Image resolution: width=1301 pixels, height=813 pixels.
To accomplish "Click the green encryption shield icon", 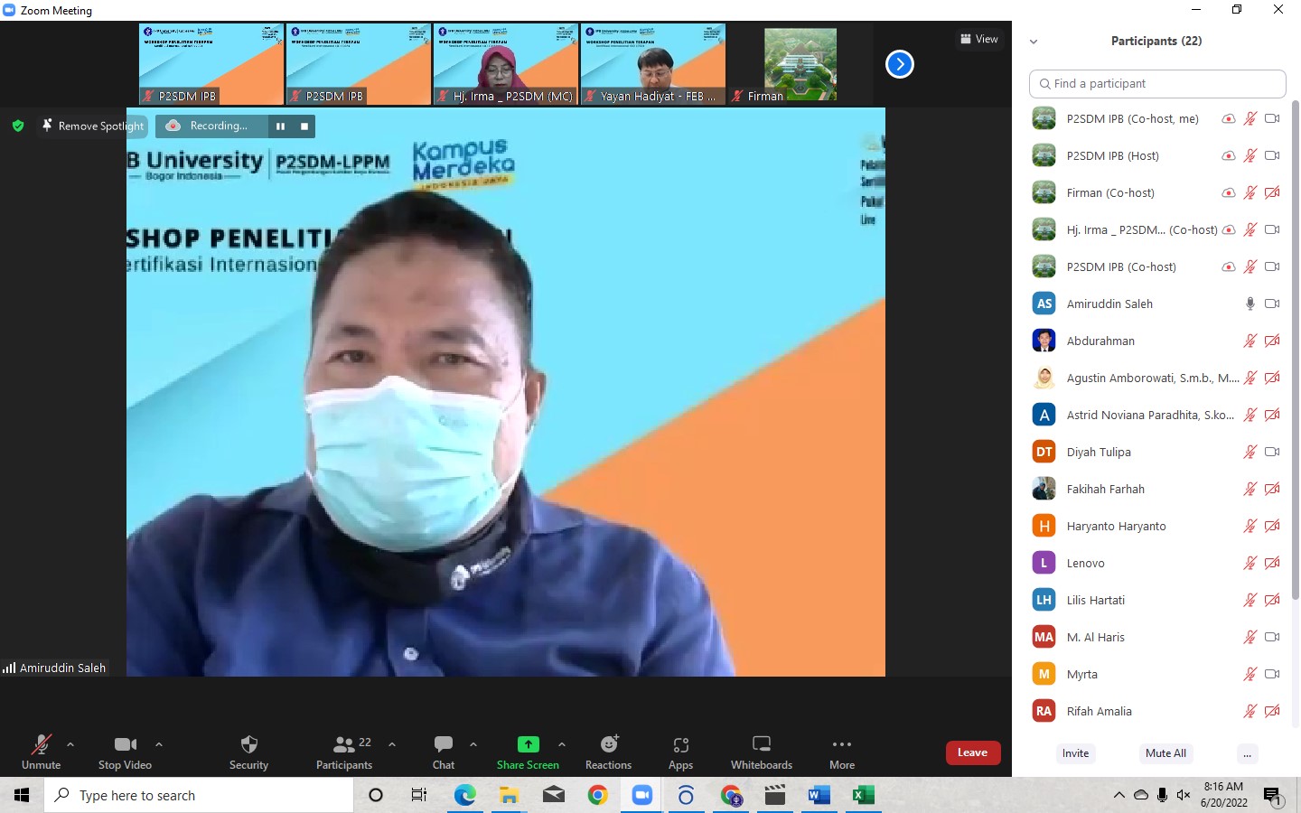I will coord(18,126).
